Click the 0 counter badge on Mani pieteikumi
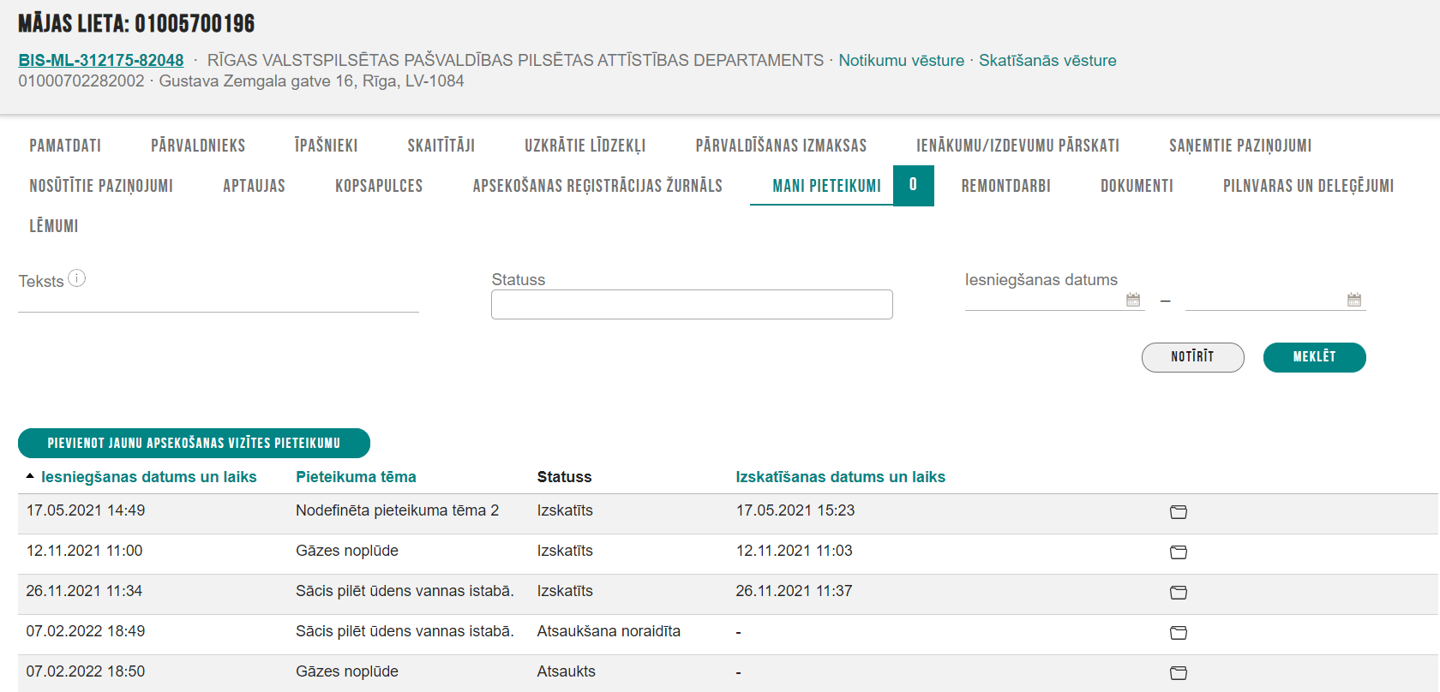1440x692 pixels. (913, 185)
